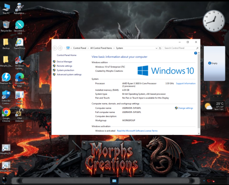Select the Backup folder on desktop
Image resolution: width=229 pixels, height=185 pixels.
click(6, 44)
